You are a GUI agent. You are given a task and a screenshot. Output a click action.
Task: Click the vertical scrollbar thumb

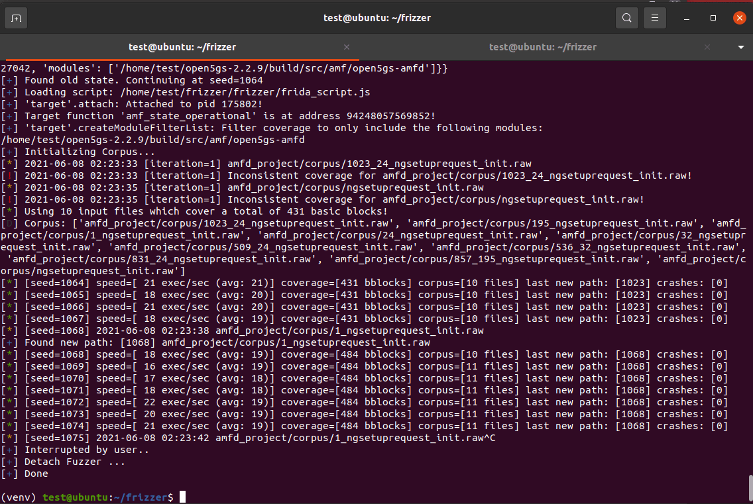[750, 489]
